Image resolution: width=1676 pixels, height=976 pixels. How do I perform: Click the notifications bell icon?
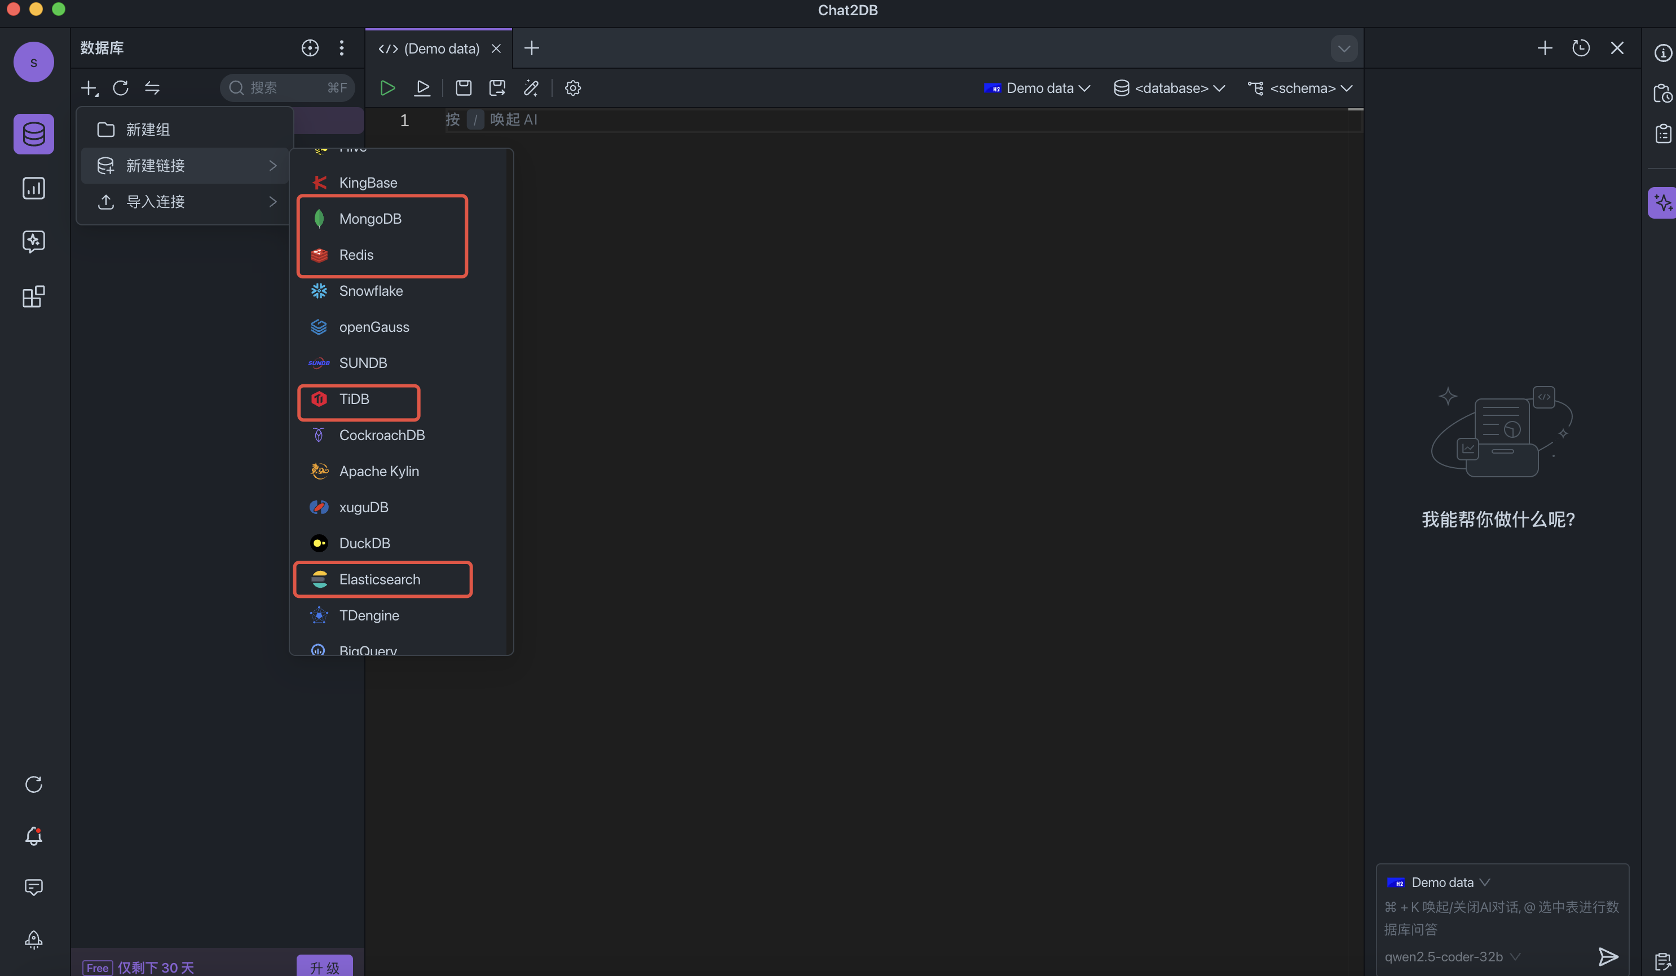(x=33, y=836)
